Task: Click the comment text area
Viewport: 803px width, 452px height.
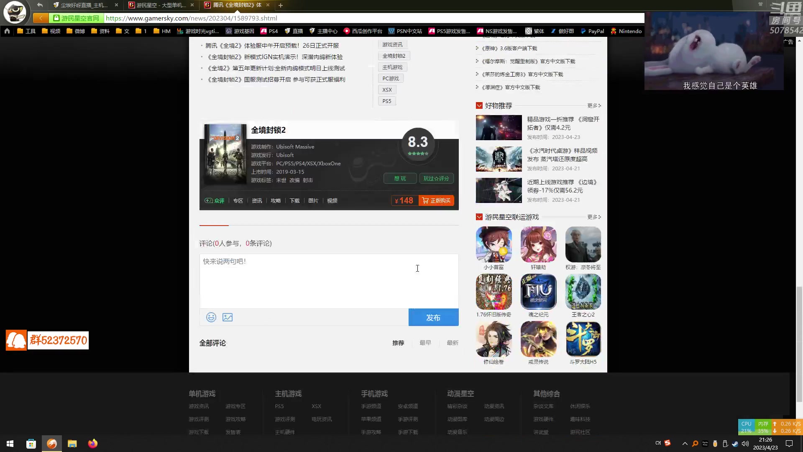Action: pos(329,281)
